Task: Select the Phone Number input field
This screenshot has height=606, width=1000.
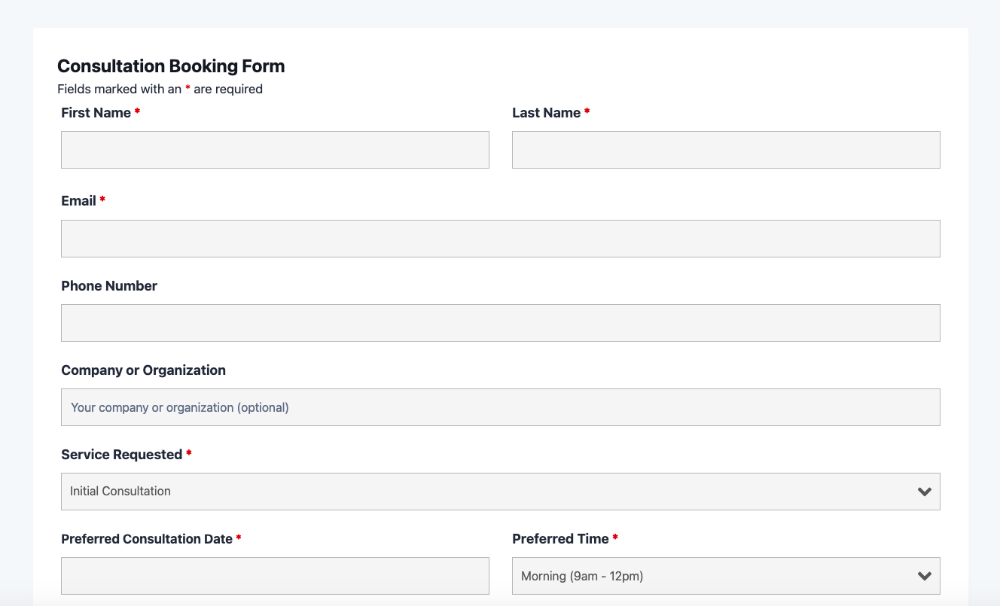Action: (x=500, y=323)
